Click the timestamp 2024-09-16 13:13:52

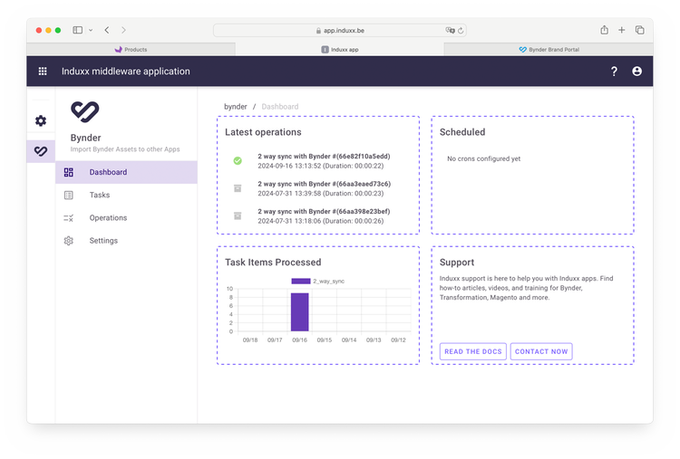(x=289, y=166)
